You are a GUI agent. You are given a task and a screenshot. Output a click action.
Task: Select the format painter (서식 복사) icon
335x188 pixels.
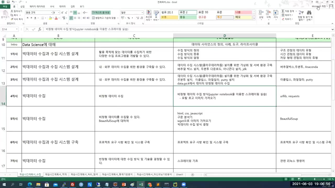tap(12, 19)
